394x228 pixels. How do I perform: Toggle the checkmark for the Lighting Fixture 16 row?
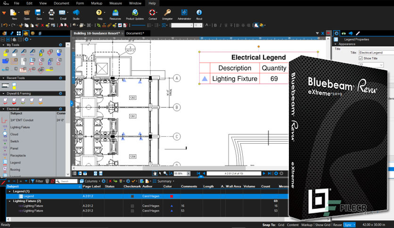click(132, 206)
